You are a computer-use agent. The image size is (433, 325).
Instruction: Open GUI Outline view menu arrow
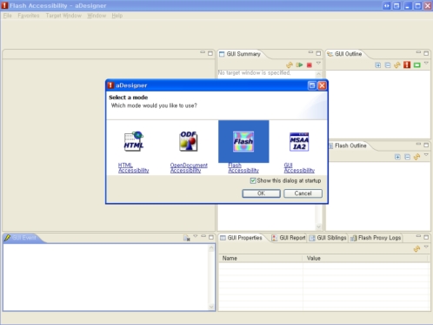(426, 63)
